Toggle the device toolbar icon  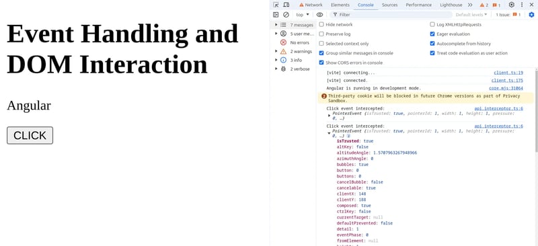[x=286, y=5]
